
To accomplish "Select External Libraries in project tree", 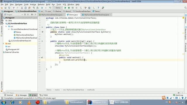I will (11, 52).
